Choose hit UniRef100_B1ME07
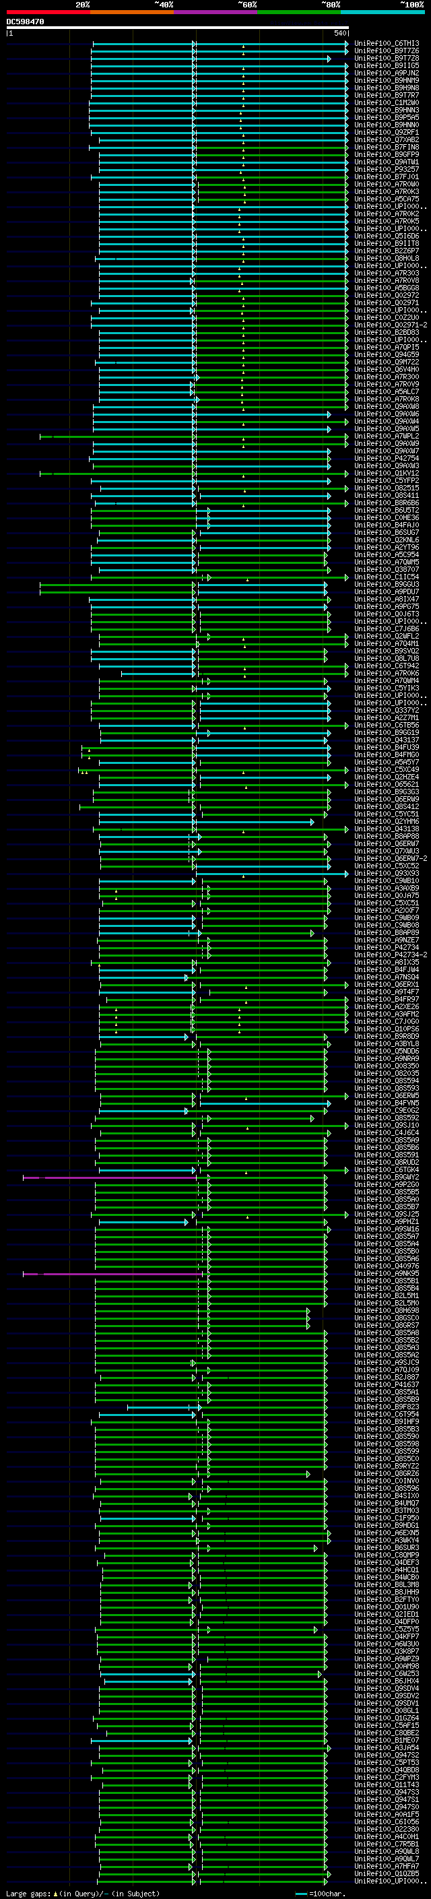This screenshot has width=431, height=1899. 387,1741
